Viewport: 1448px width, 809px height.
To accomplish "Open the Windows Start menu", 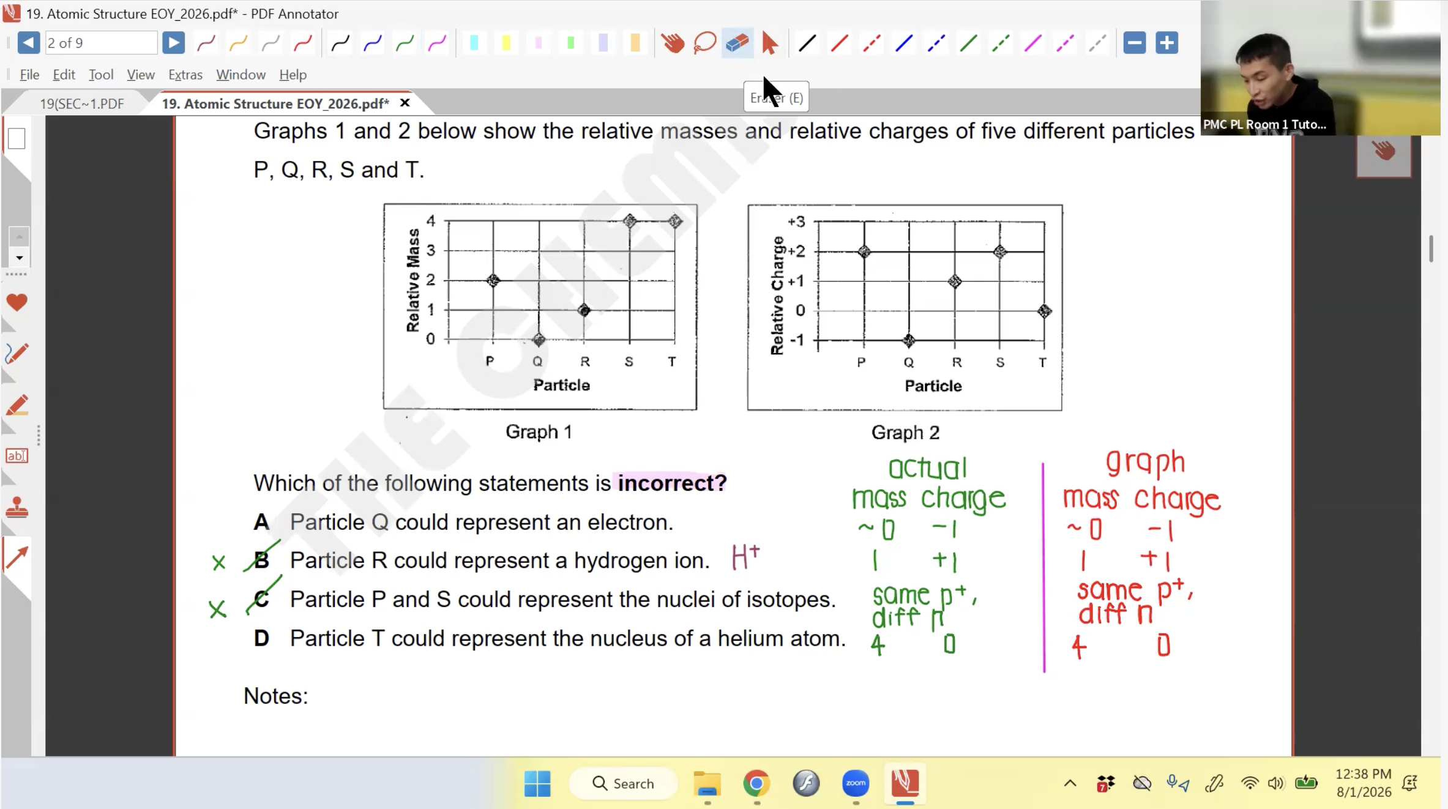I will point(537,783).
